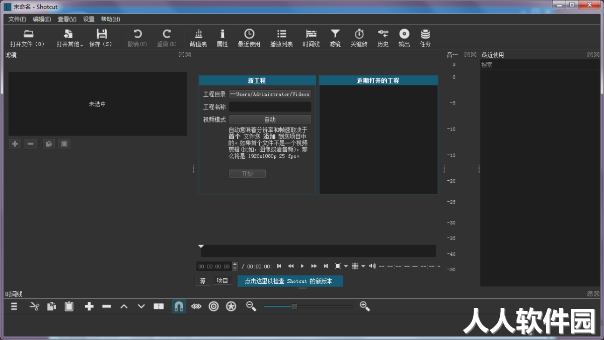
Task: Click the player scrub bar
Action: point(318,251)
